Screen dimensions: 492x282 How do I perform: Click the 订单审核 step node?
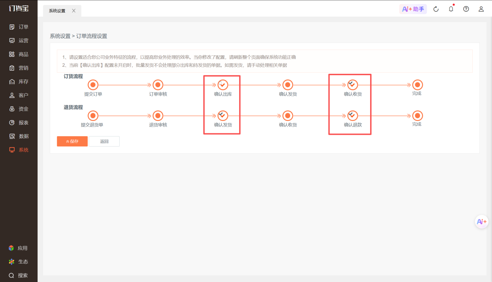(x=158, y=85)
